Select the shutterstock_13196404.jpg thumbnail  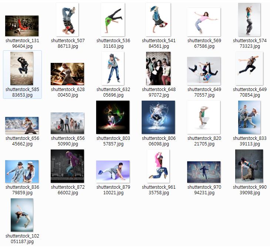coord(22,26)
